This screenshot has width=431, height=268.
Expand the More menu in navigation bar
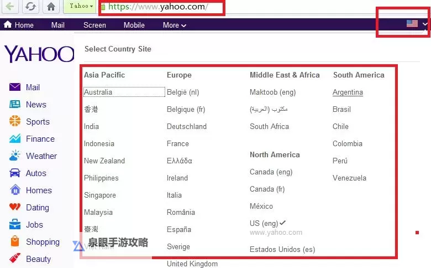pos(175,25)
